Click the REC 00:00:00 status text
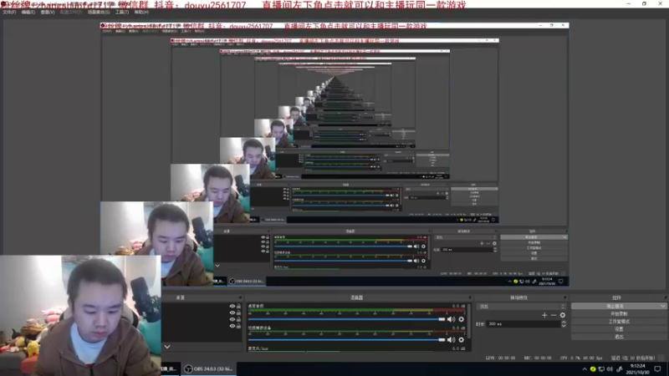Image resolution: width=669 pixels, height=376 pixels. tap(538, 358)
